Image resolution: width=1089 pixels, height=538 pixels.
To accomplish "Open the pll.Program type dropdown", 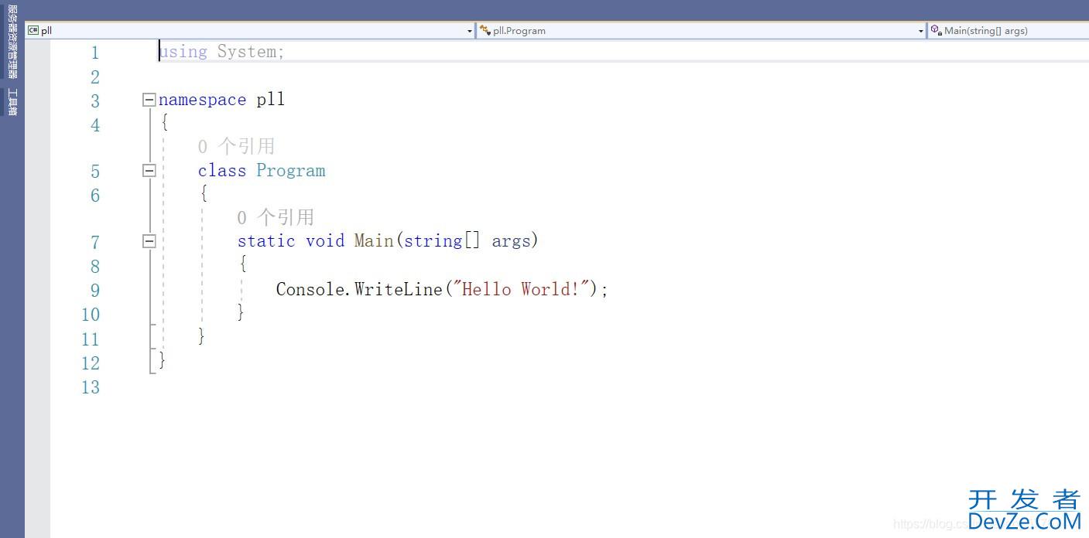I will click(701, 30).
